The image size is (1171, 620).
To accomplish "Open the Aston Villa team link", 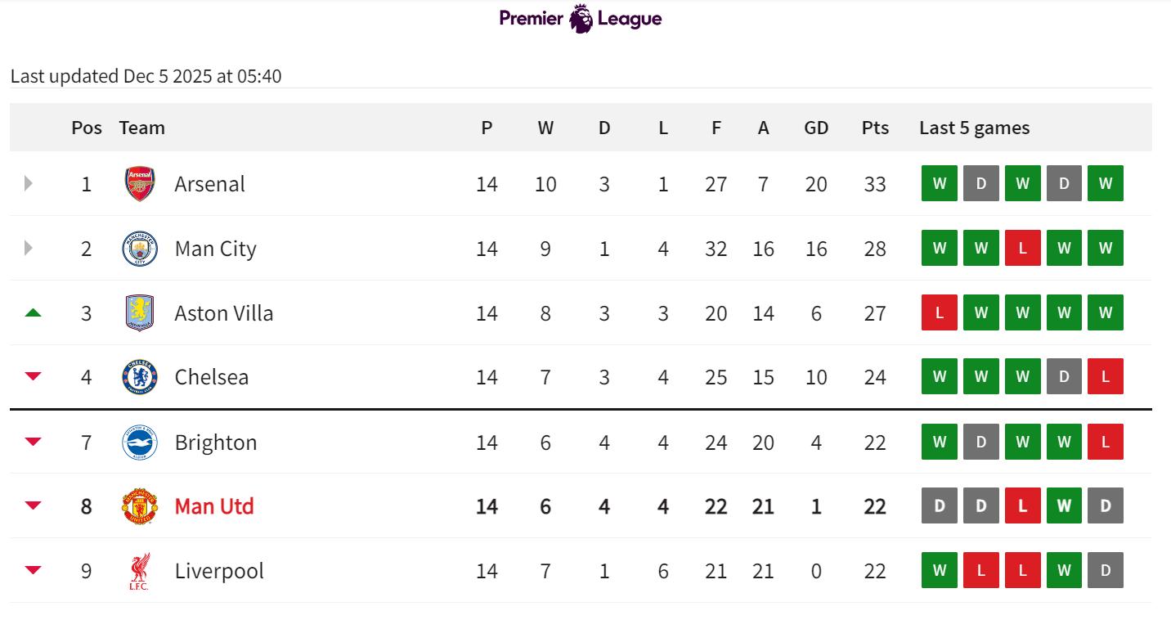I will coord(224,313).
